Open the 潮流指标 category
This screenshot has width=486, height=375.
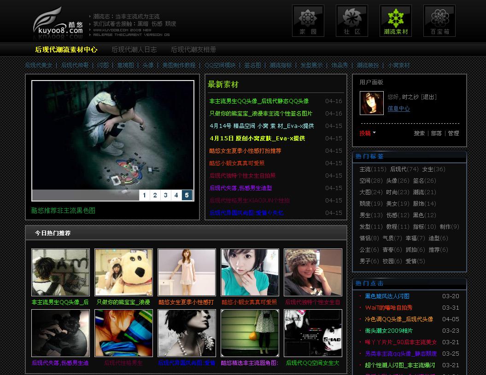point(281,65)
